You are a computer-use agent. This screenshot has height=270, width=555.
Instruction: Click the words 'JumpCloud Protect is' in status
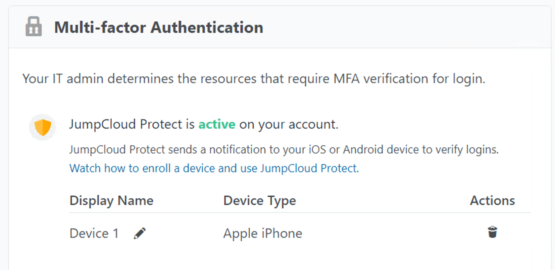point(132,124)
